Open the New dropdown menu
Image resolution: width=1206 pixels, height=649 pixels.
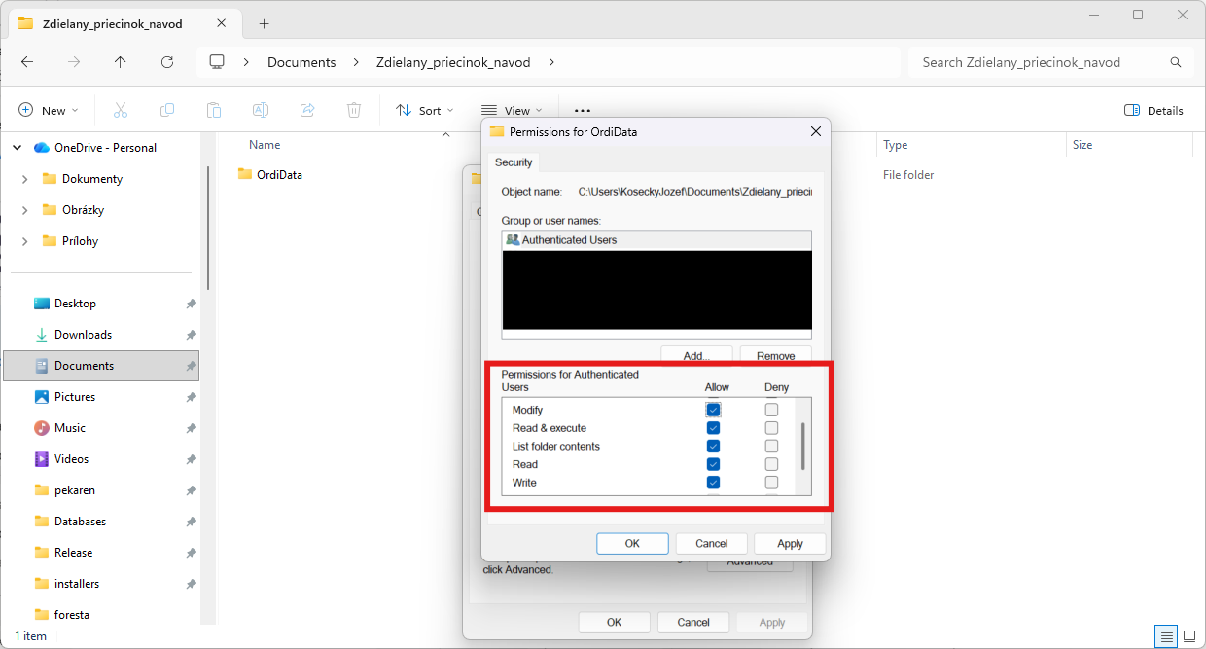coord(49,110)
